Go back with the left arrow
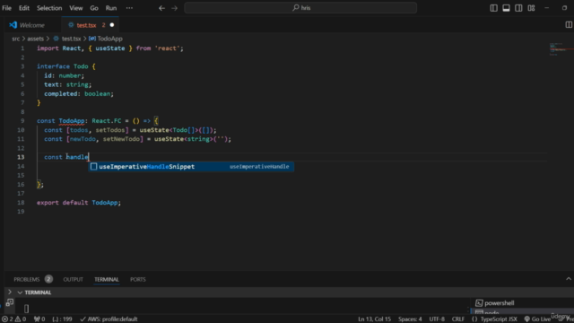 [161, 8]
